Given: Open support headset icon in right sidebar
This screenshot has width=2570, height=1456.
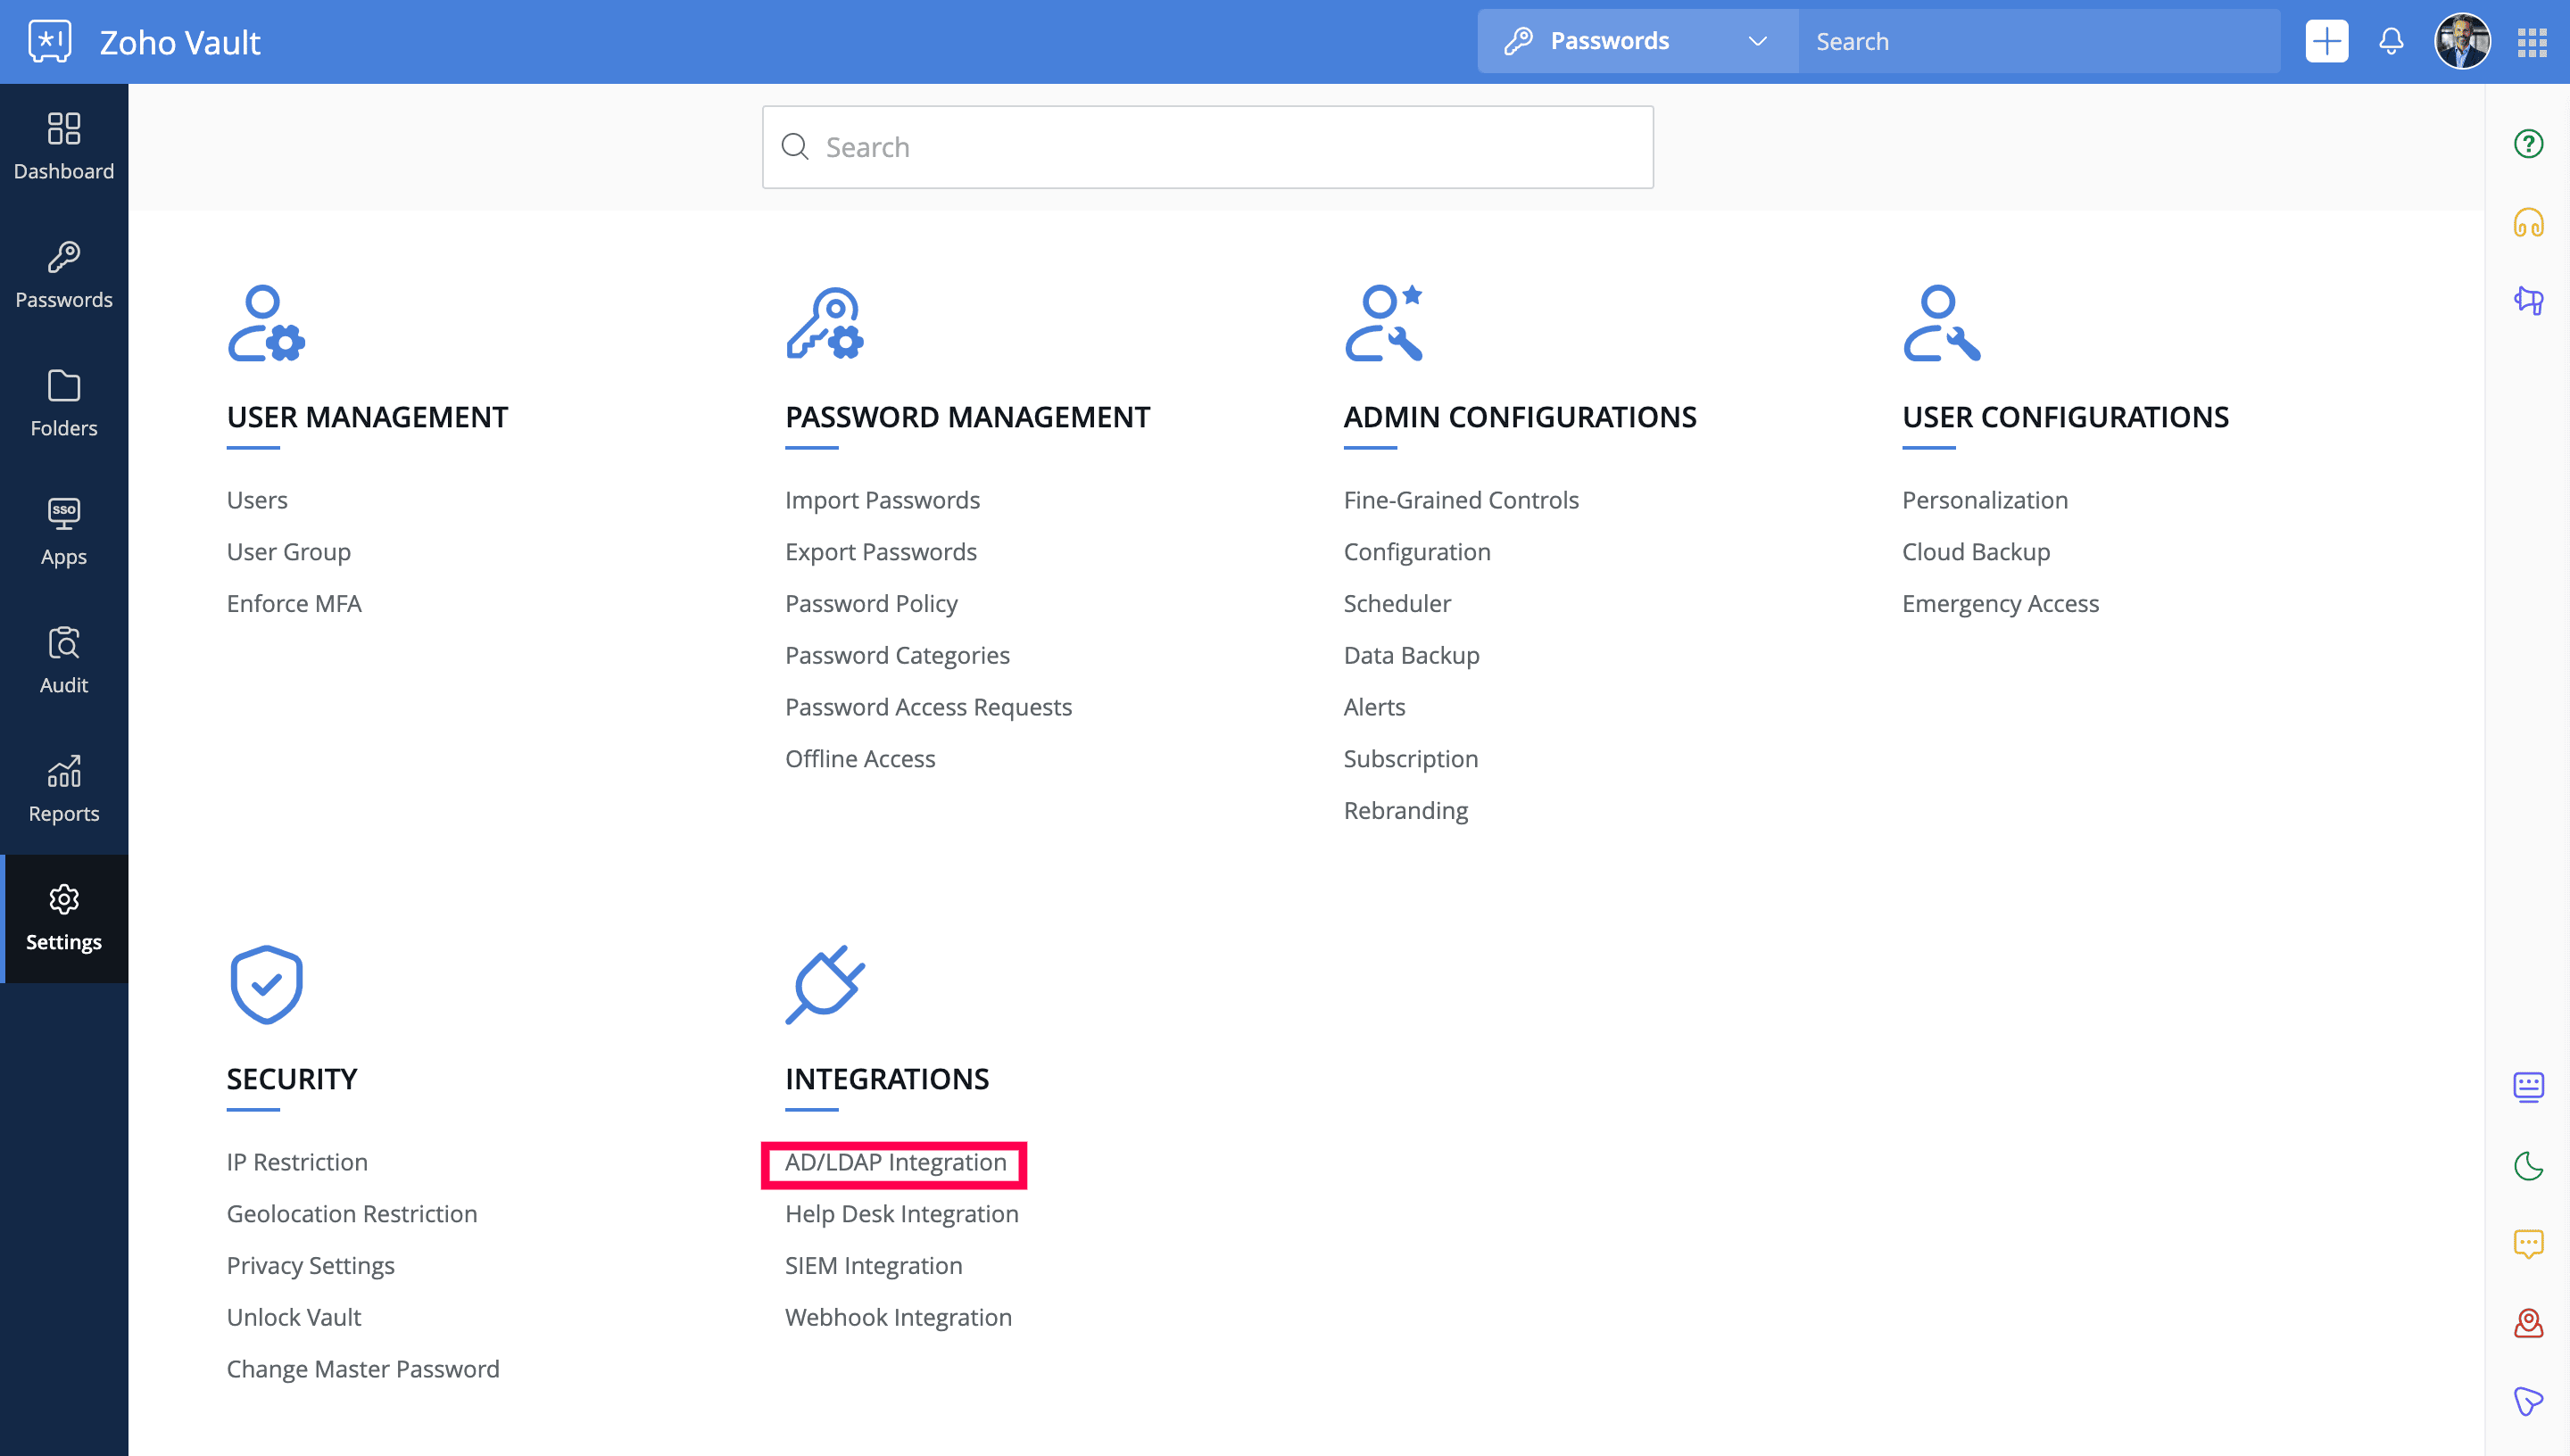Looking at the screenshot, I should coord(2528,222).
